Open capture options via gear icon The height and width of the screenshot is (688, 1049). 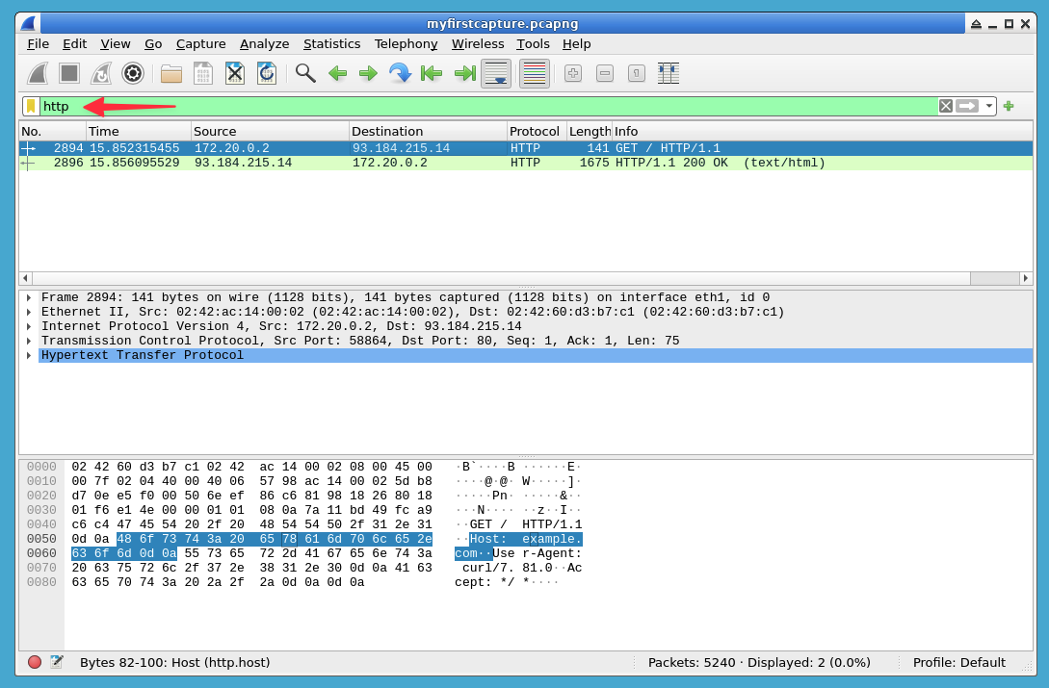[x=132, y=73]
